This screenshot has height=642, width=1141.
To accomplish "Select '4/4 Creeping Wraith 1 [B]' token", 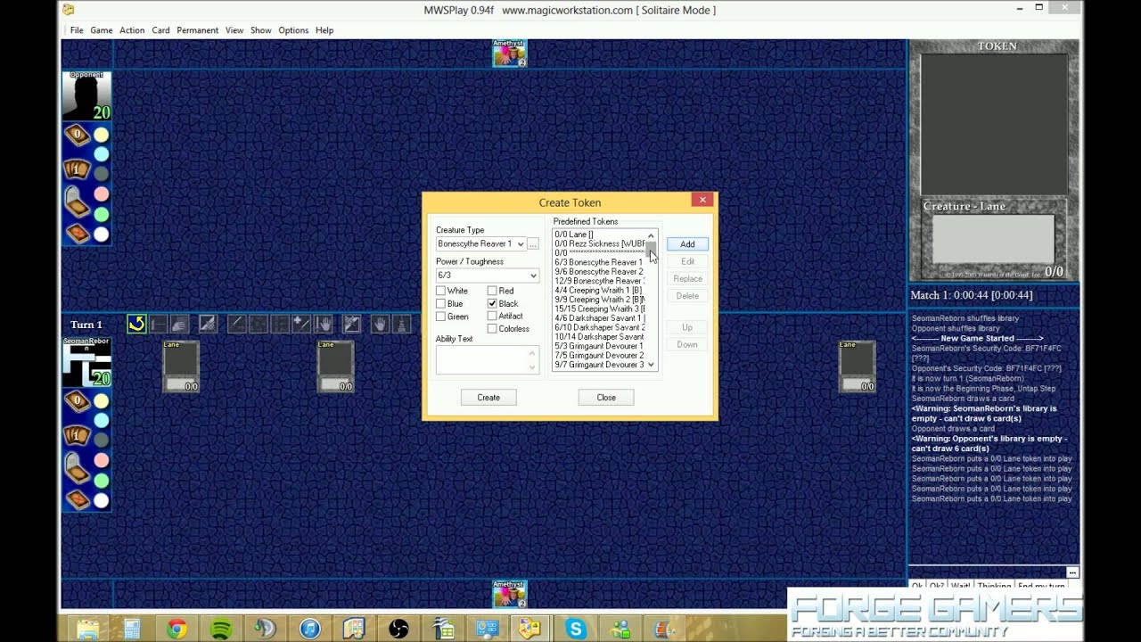I will coord(598,290).
